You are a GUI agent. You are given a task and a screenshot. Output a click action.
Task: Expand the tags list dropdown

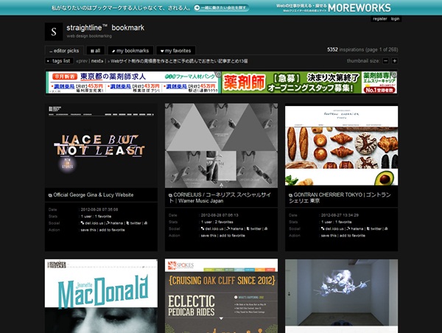pyautogui.click(x=59, y=61)
